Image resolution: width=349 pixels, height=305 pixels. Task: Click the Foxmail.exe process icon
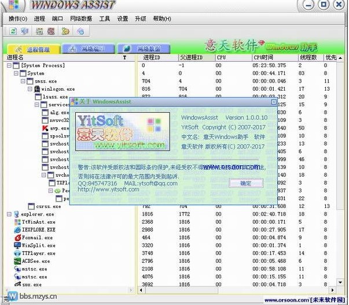(17, 237)
